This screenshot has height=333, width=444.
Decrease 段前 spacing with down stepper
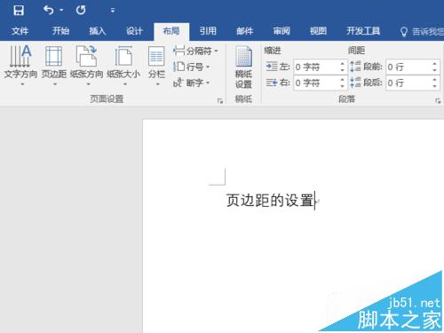pos(434,70)
